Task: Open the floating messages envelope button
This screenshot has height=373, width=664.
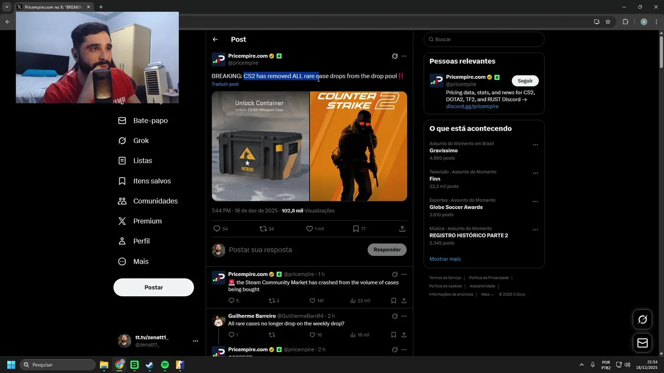Action: pos(642,343)
